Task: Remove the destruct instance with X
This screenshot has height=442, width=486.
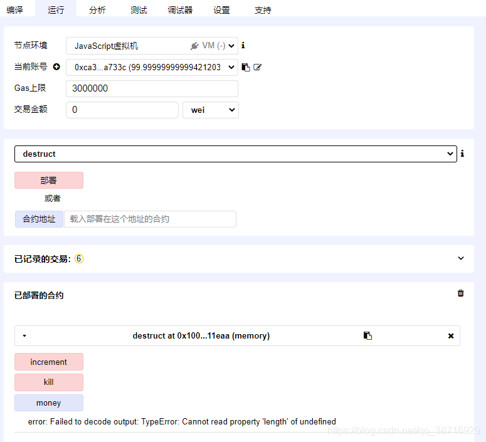Action: pyautogui.click(x=451, y=335)
